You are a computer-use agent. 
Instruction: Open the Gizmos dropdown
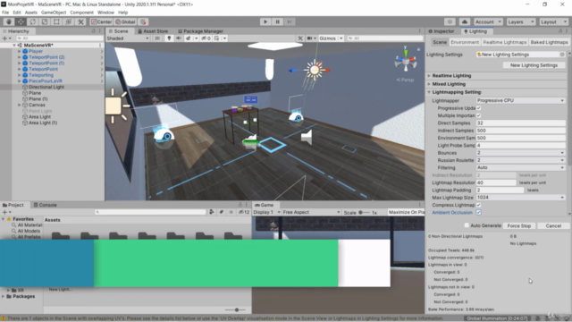[x=331, y=38]
